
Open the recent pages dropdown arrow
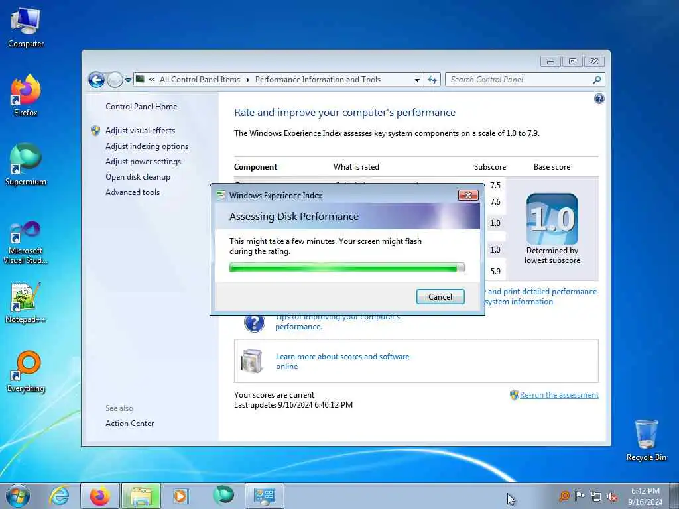click(x=128, y=80)
